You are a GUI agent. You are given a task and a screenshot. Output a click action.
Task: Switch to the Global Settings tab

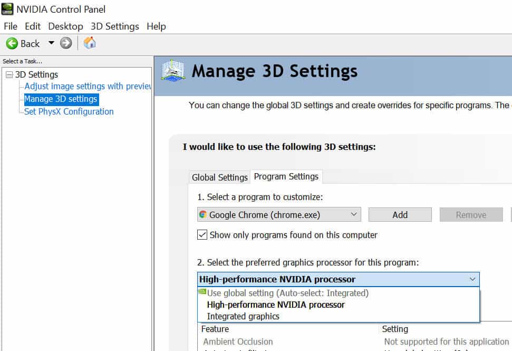[219, 177]
